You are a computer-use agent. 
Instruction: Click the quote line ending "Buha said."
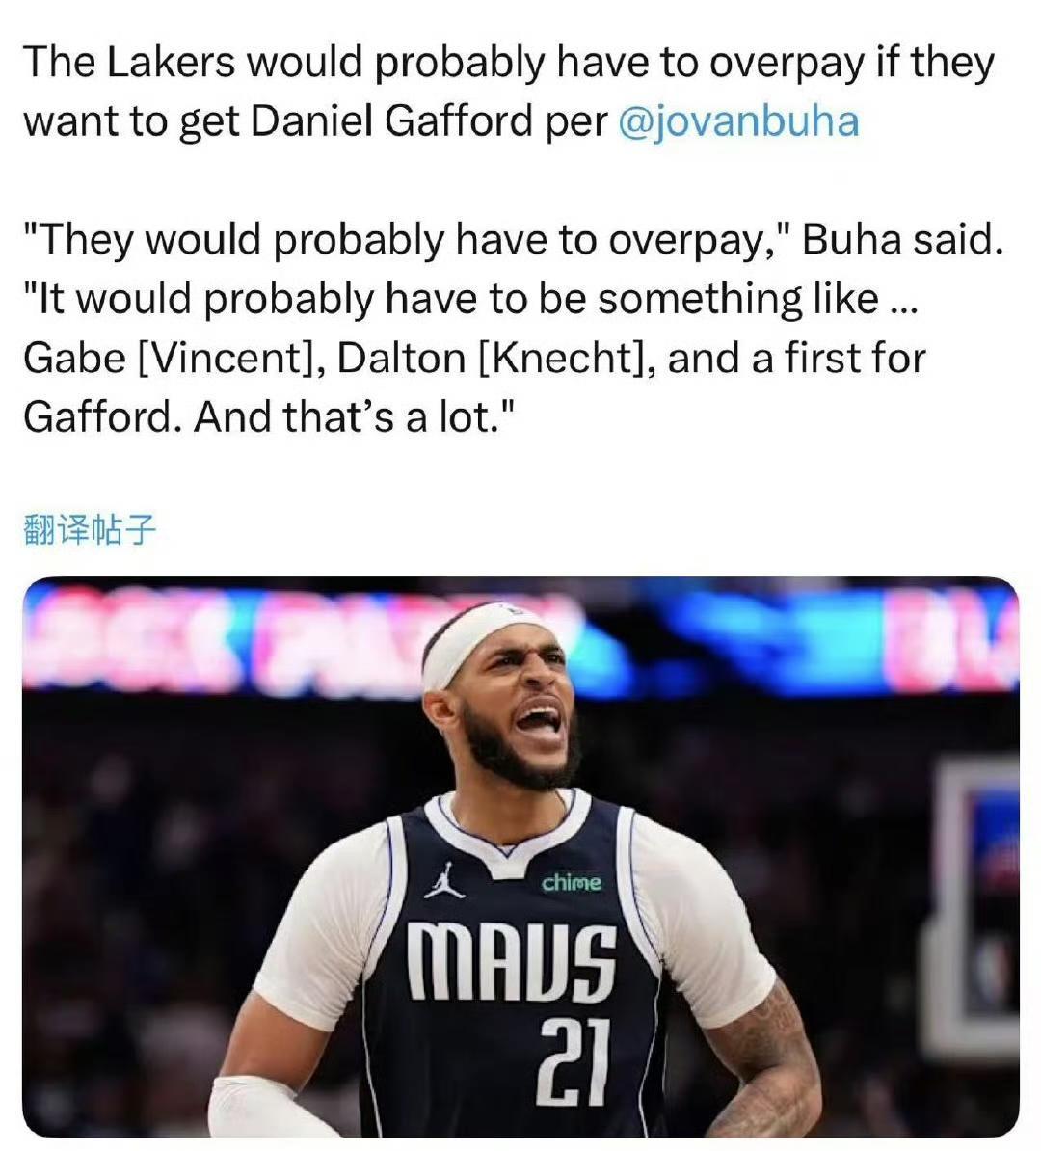(x=513, y=240)
